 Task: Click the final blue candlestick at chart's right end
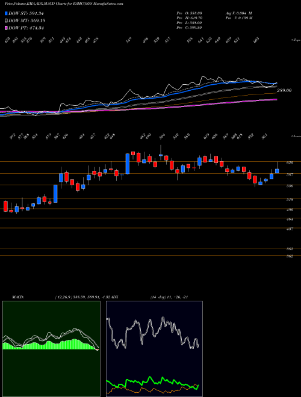(277, 171)
